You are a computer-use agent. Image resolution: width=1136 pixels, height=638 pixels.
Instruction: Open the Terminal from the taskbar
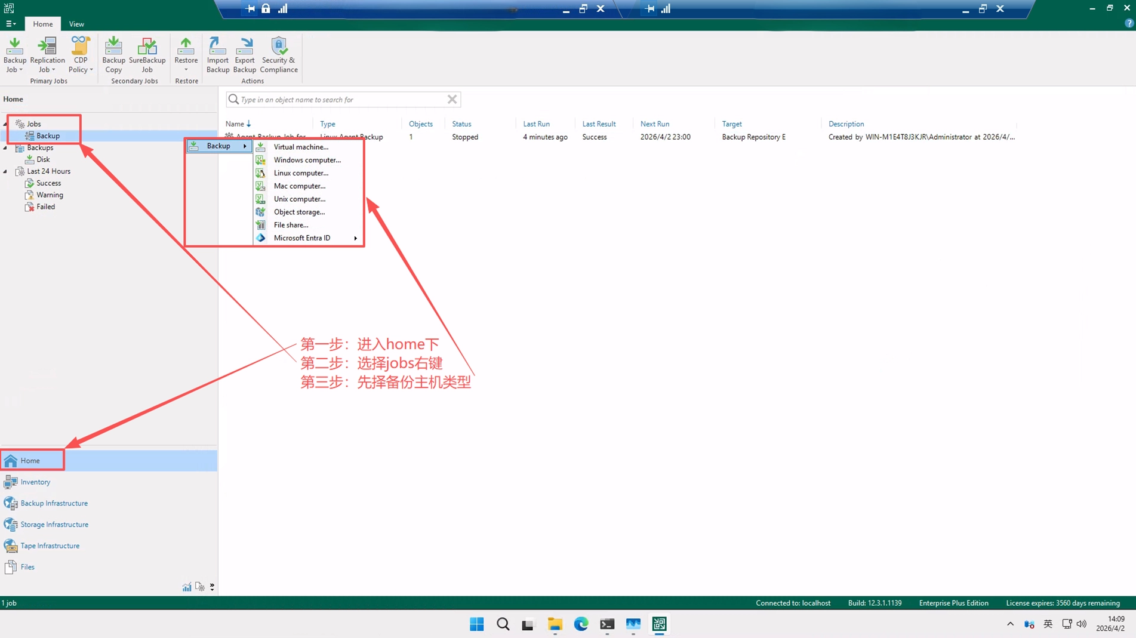607,624
